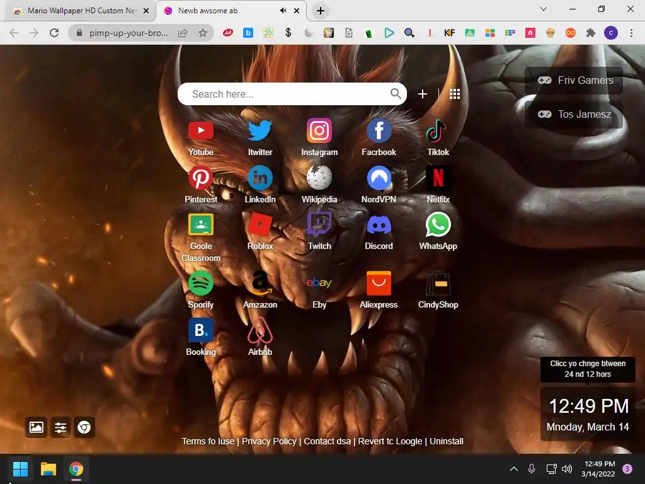The height and width of the screenshot is (484, 645).
Task: Open the Amzazon shortcut
Action: pos(260,283)
